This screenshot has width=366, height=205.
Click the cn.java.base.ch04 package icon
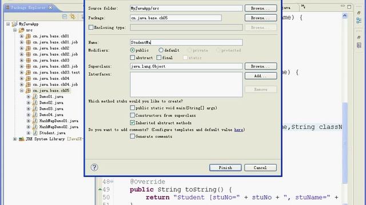[28, 79]
